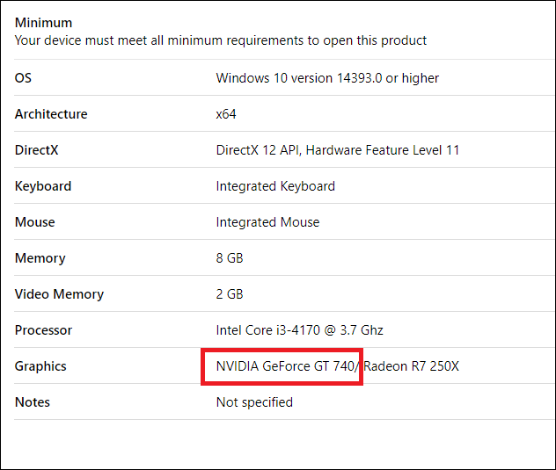This screenshot has width=556, height=470.
Task: Select the DirectX row label
Action: tap(37, 150)
